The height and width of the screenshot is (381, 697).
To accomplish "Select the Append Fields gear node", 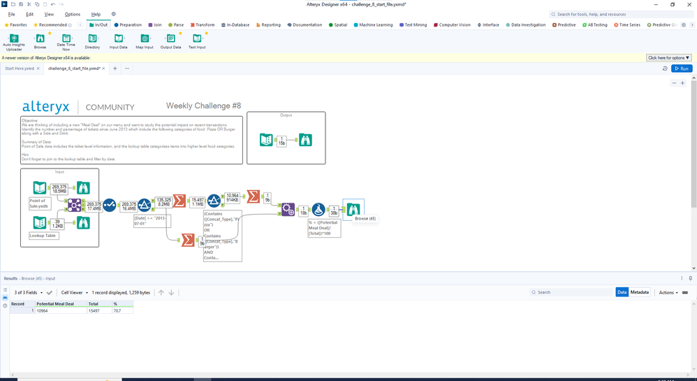I will tap(288, 210).
